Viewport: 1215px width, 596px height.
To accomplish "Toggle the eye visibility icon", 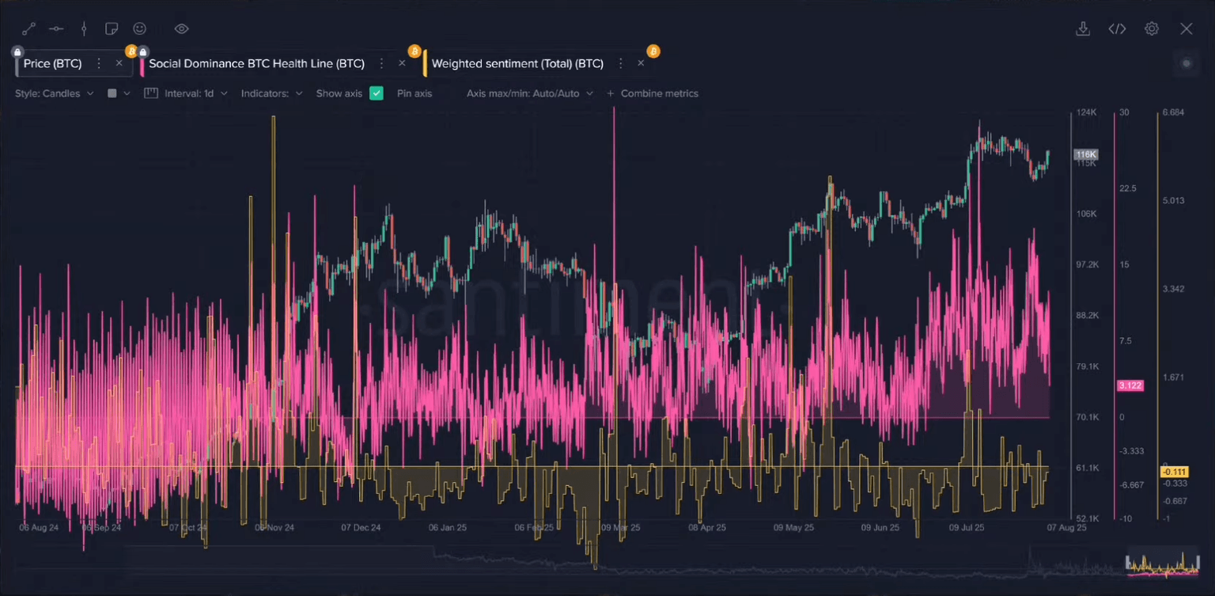I will [x=181, y=29].
